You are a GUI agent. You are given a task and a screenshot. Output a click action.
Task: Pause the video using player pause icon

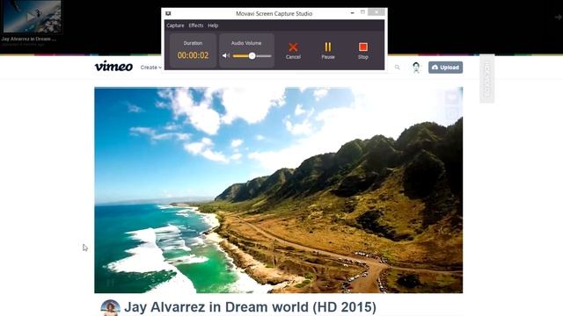click(x=110, y=283)
